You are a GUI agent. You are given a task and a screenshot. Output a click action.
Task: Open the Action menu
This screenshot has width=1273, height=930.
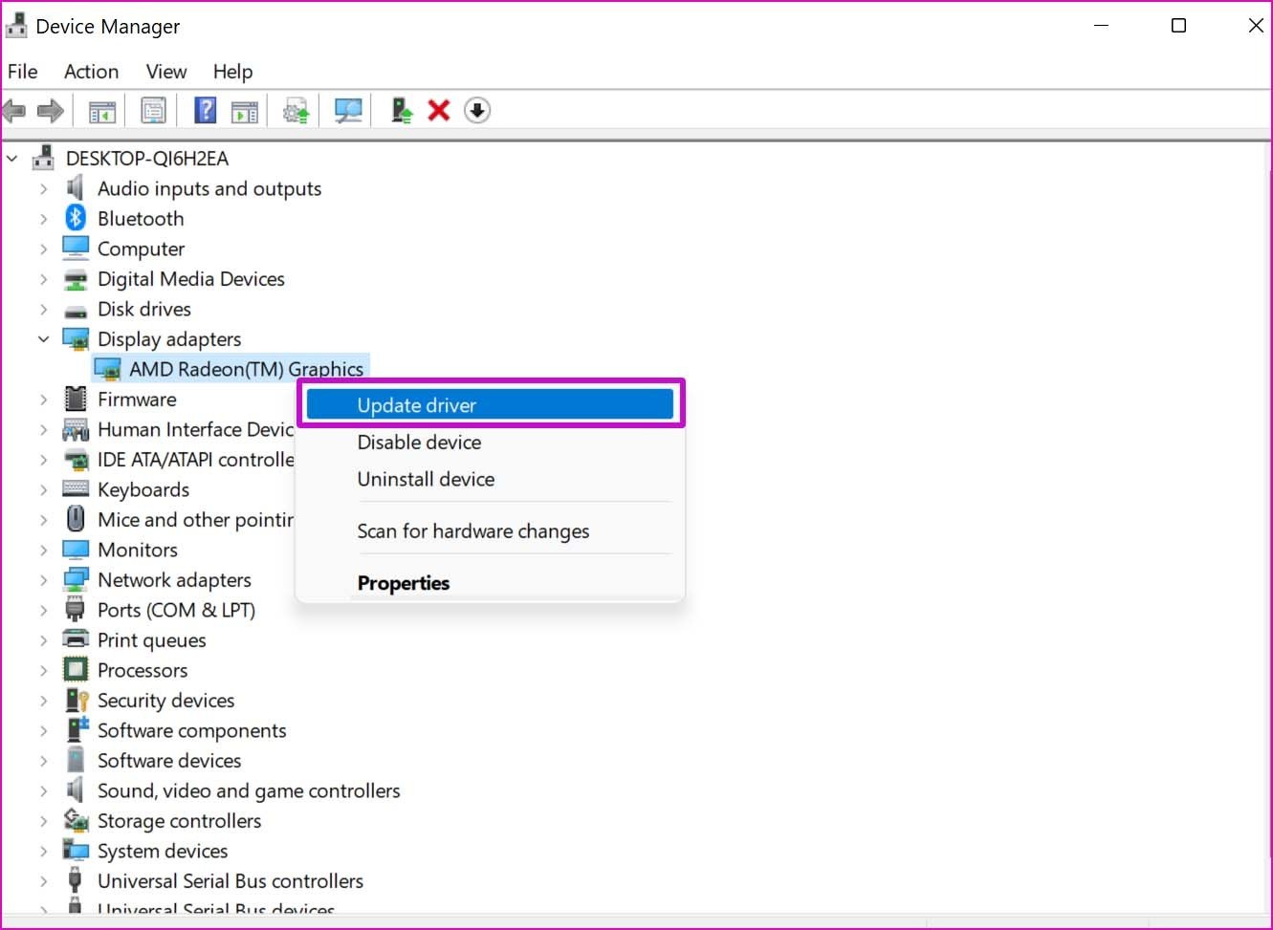(92, 72)
